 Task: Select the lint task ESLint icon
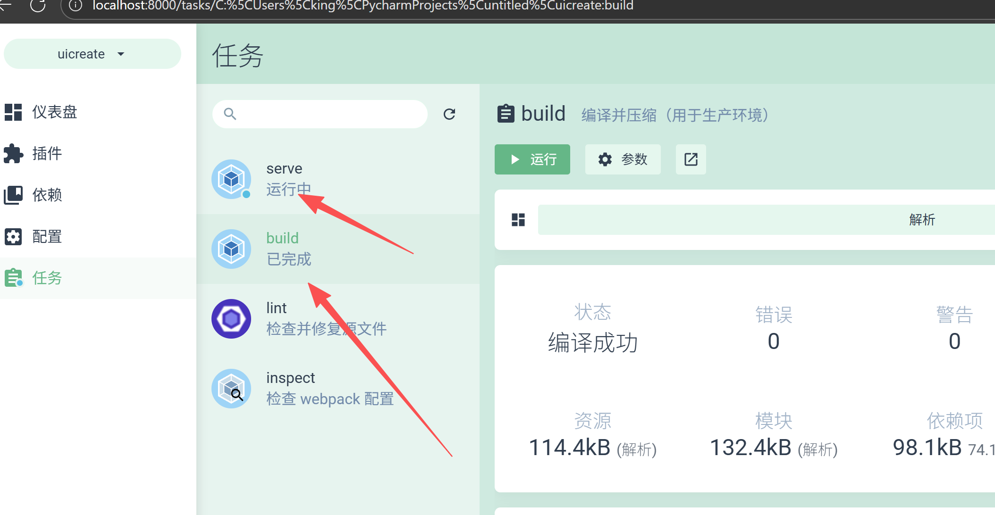pyautogui.click(x=231, y=319)
